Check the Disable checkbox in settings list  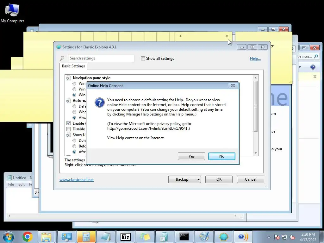(x=68, y=129)
